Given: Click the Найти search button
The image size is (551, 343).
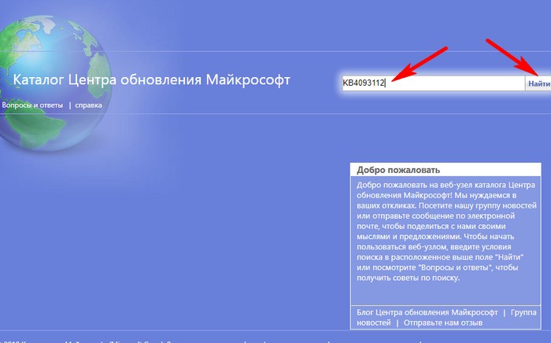Looking at the screenshot, I should [538, 83].
